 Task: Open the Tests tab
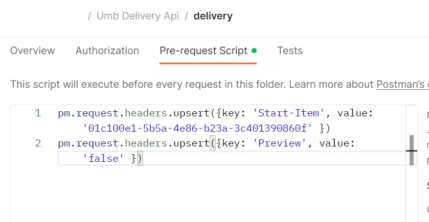pos(290,51)
